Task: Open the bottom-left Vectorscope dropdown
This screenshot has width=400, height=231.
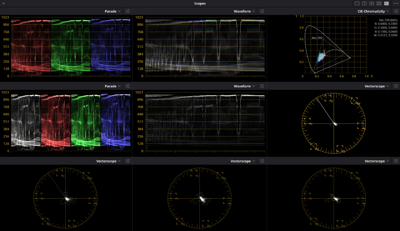Action: (108, 161)
